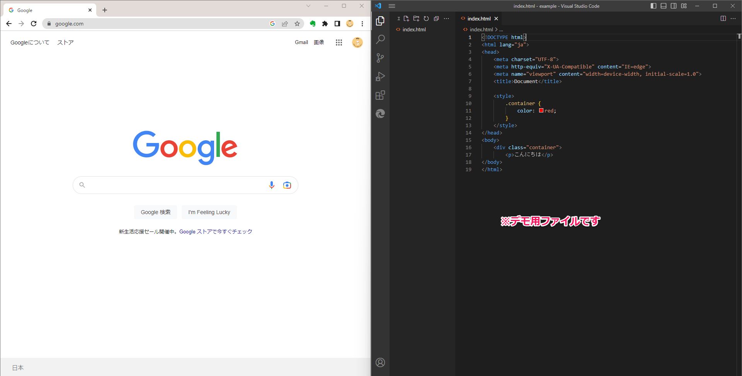Viewport: 742px width, 376px height.
Task: Split the editor to the right
Action: point(723,19)
